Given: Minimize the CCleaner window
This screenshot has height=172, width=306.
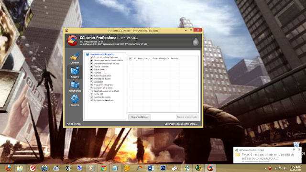Looking at the screenshot, I should click(186, 30).
